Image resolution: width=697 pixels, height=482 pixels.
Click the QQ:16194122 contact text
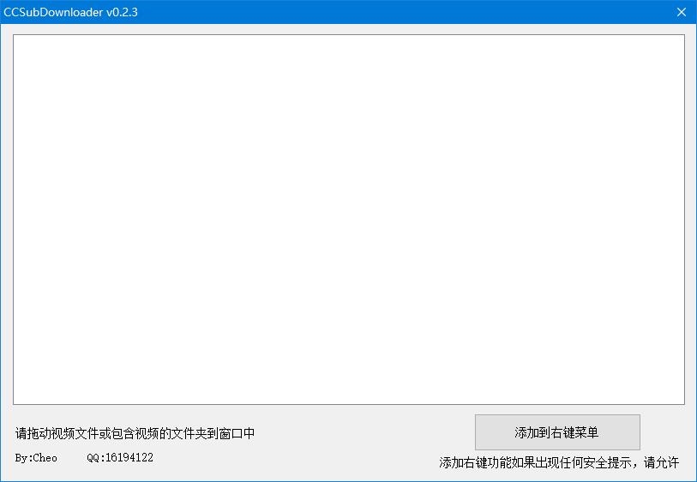120,457
